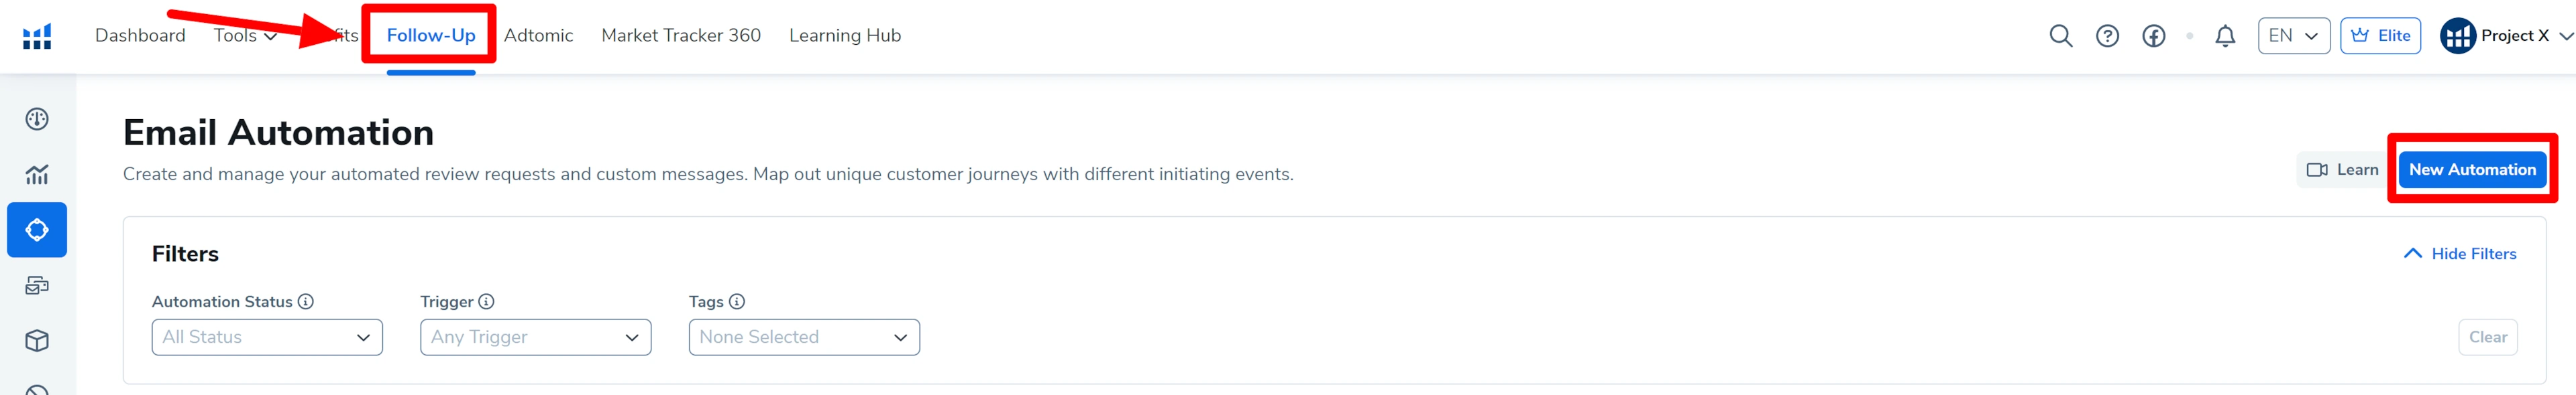Expand the All Status dropdown
Screen dimensions: 2576x395
coord(267,337)
